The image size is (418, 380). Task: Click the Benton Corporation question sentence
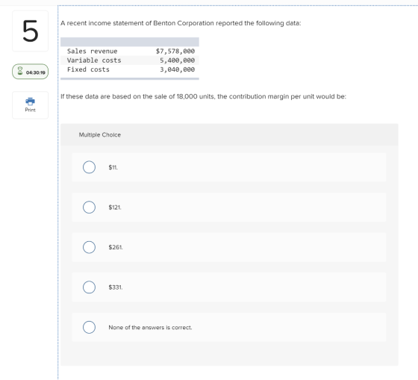181,23
